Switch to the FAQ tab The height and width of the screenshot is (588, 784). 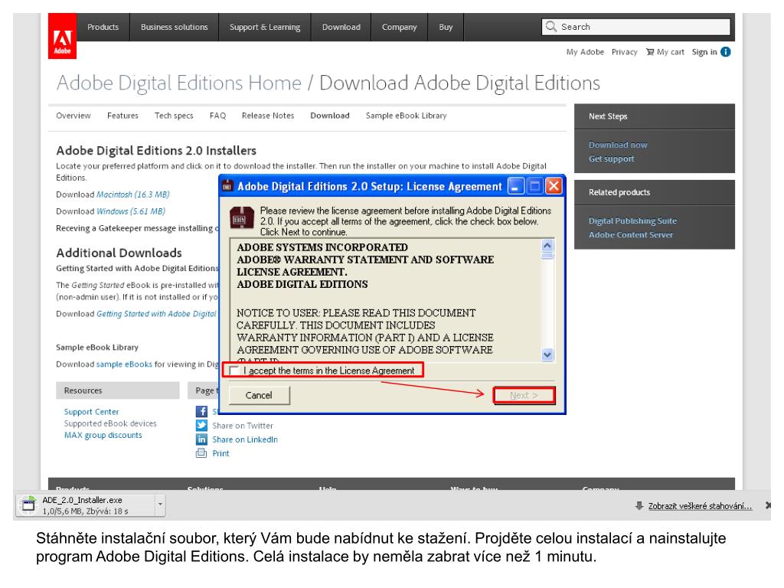click(x=217, y=116)
